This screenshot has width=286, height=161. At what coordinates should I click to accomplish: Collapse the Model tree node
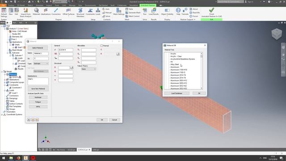pyautogui.click(x=2, y=72)
